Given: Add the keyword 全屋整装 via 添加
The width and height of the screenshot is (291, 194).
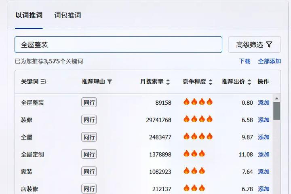Looking at the screenshot, I should (x=264, y=103).
